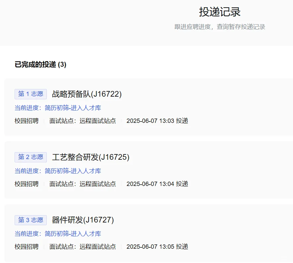
Task: Select the 第 1 志愿 badge
Action: tap(31, 94)
